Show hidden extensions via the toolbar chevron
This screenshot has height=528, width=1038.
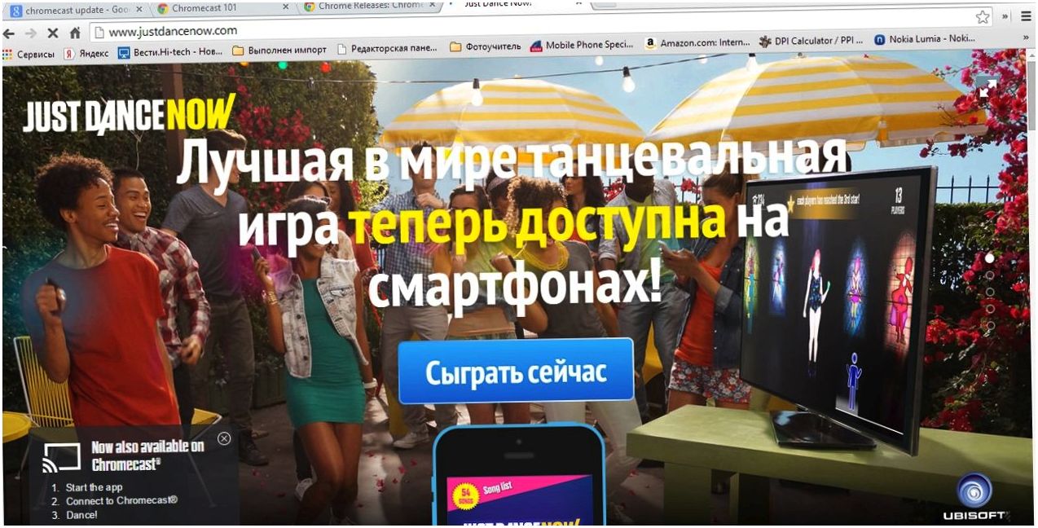point(1006,15)
